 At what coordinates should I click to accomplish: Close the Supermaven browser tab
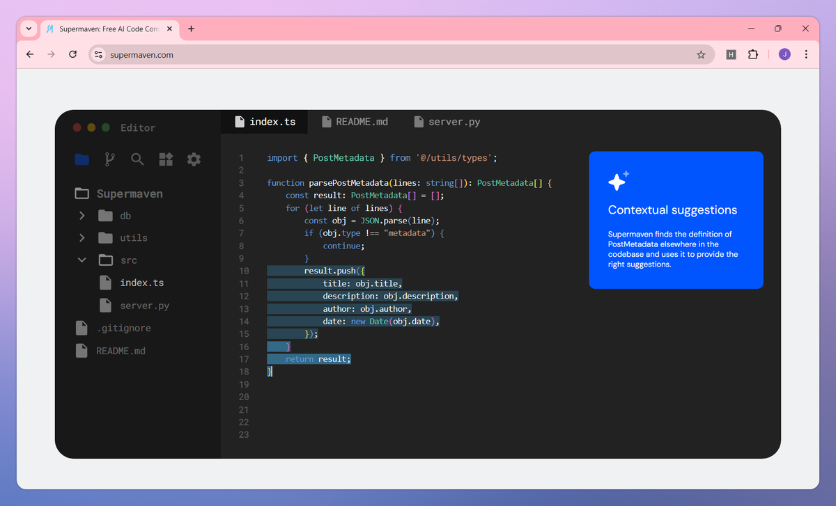(x=170, y=29)
